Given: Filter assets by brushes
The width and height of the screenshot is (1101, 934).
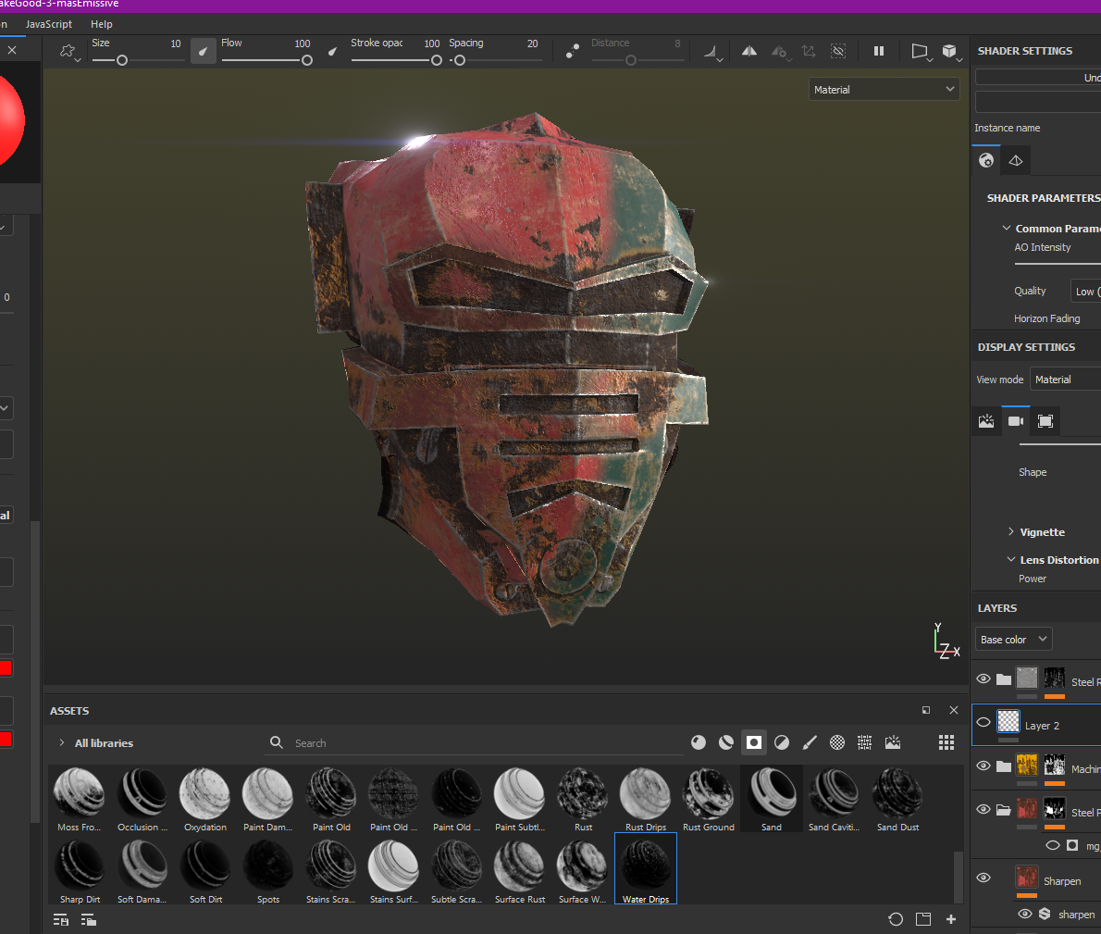Looking at the screenshot, I should tap(810, 742).
